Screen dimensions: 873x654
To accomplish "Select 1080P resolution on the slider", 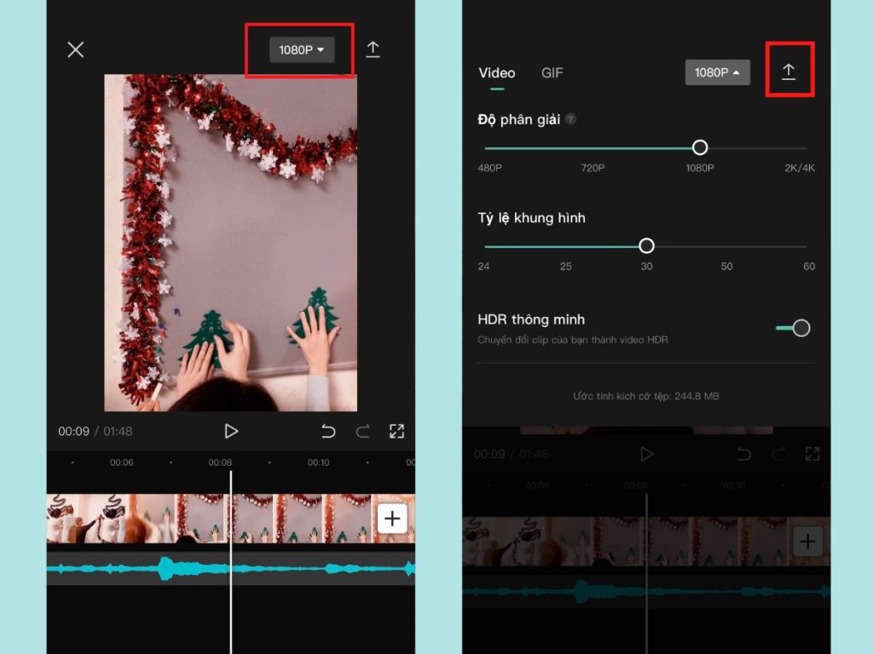I will coord(699,147).
